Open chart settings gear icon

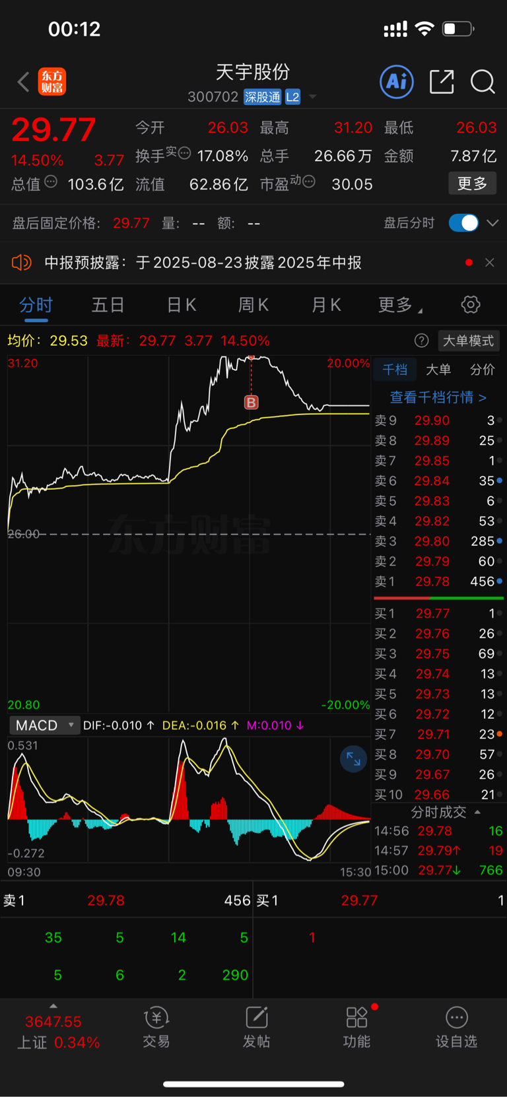click(x=470, y=305)
